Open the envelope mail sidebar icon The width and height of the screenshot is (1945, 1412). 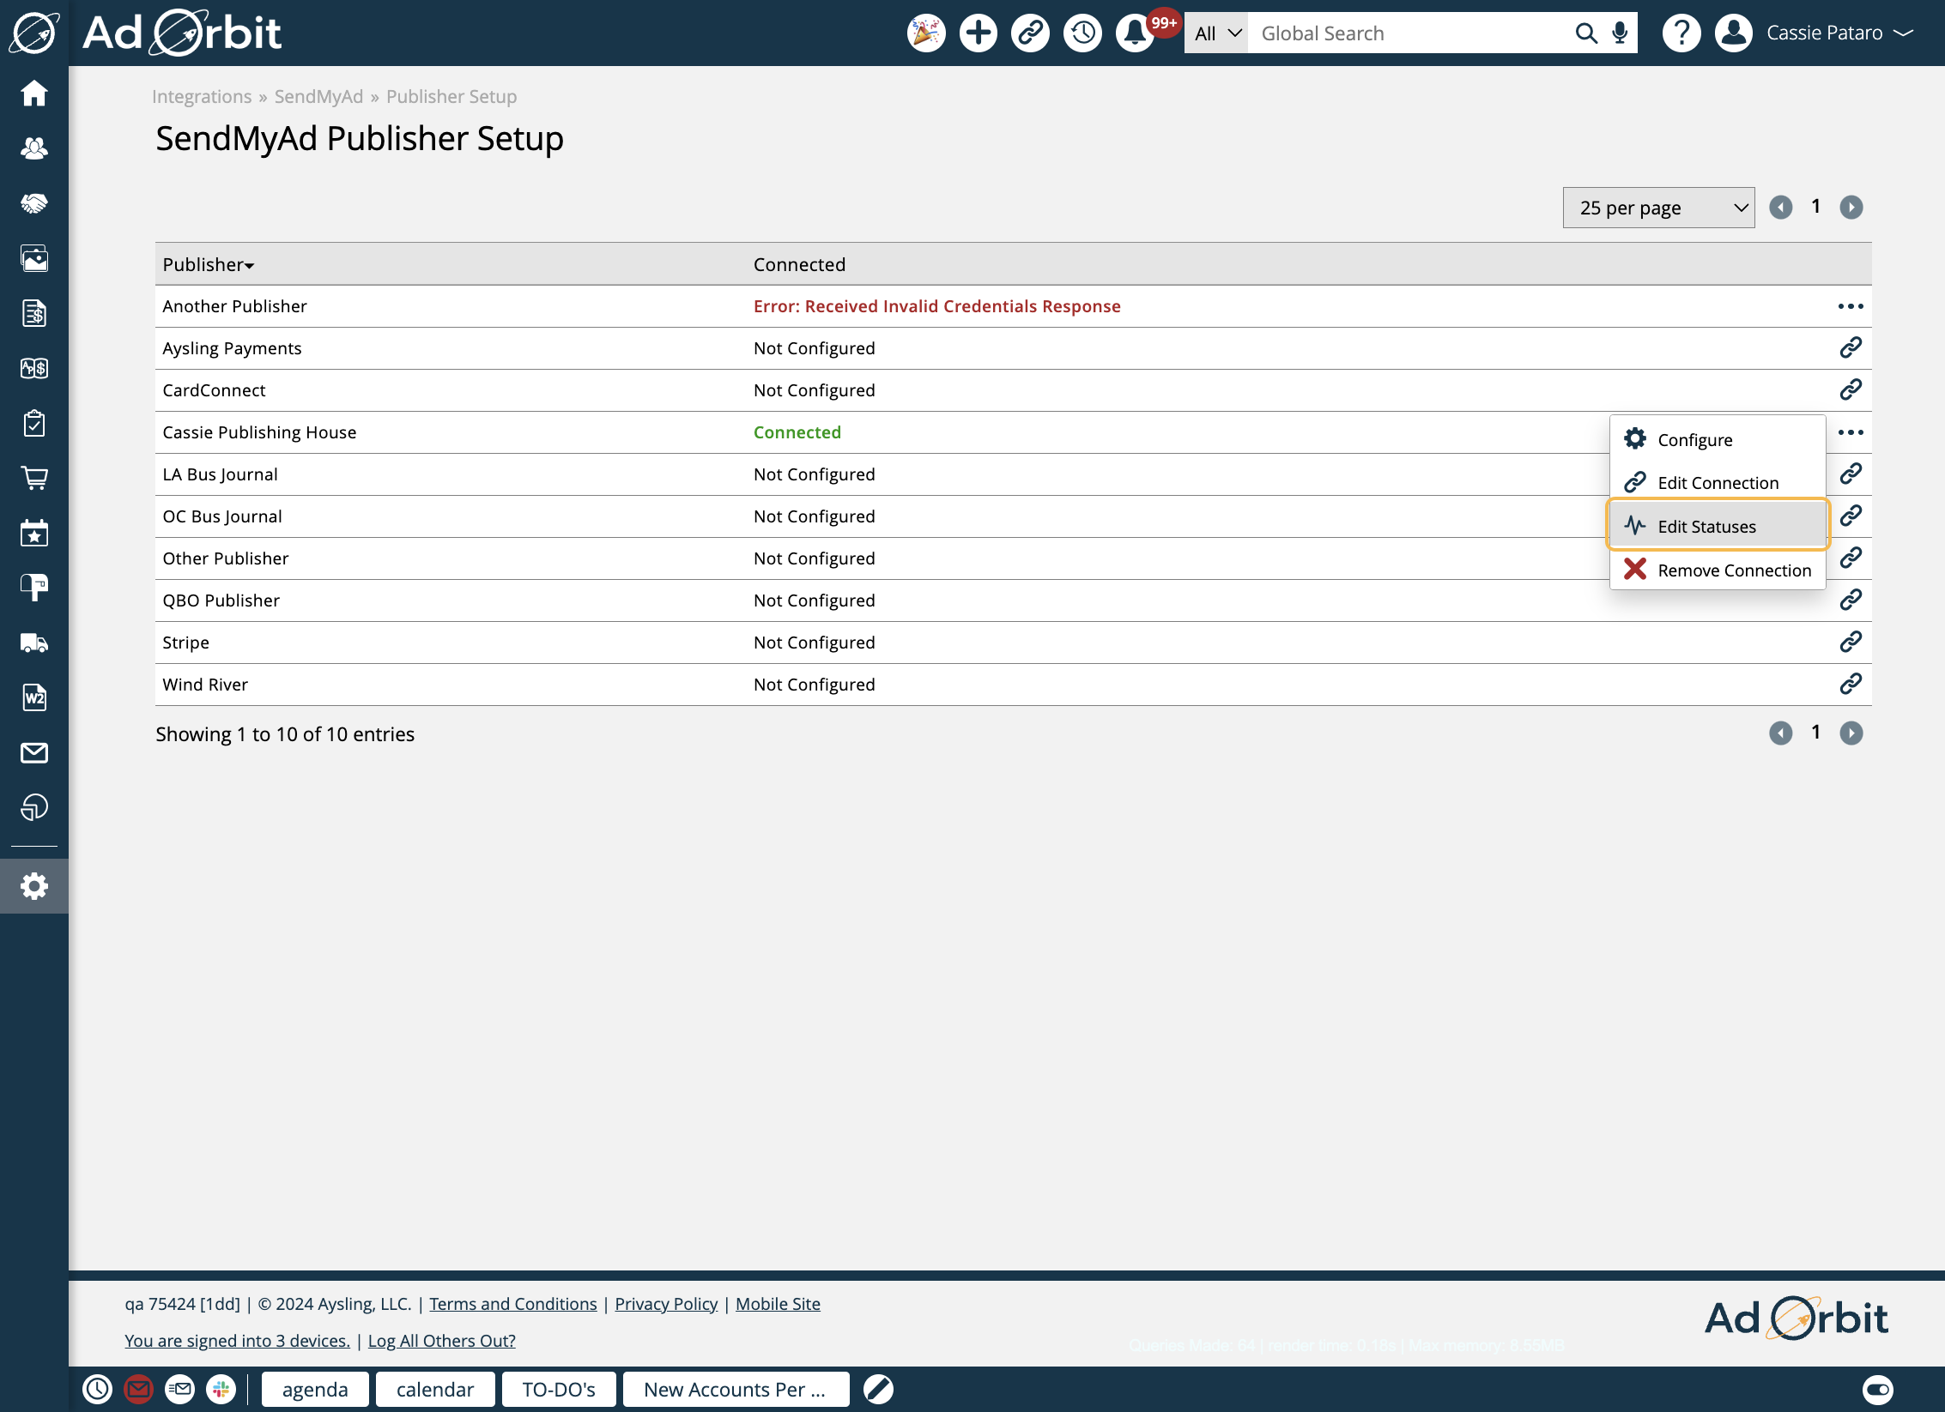pos(34,752)
